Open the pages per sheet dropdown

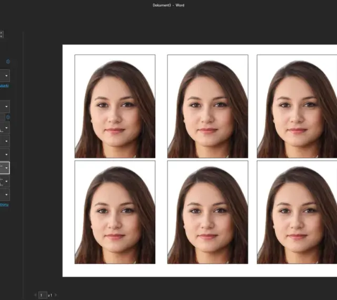click(x=5, y=195)
